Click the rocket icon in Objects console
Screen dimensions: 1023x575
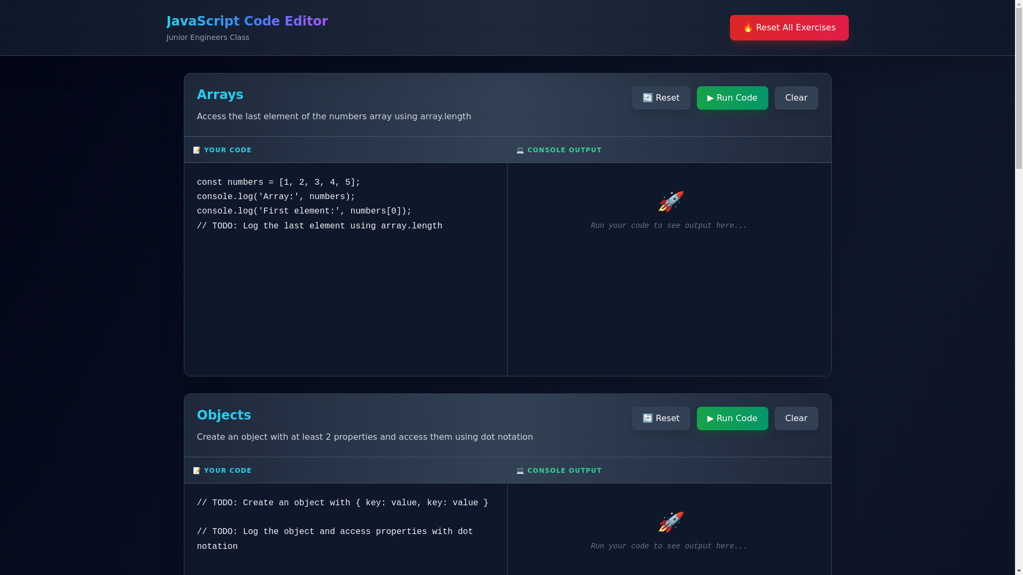(670, 522)
